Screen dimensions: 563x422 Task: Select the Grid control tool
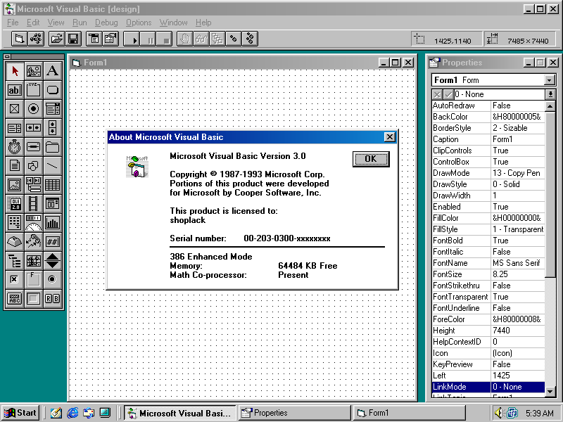pyautogui.click(x=52, y=185)
